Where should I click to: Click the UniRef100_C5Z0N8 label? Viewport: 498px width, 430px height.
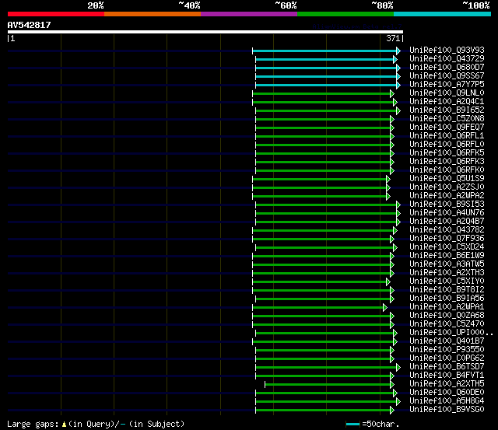click(447, 119)
